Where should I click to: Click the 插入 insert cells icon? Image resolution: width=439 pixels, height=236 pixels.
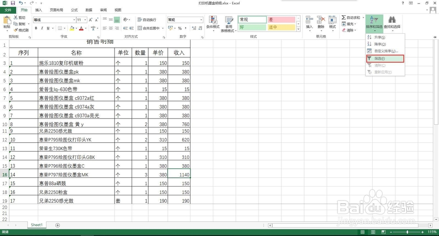point(309,20)
